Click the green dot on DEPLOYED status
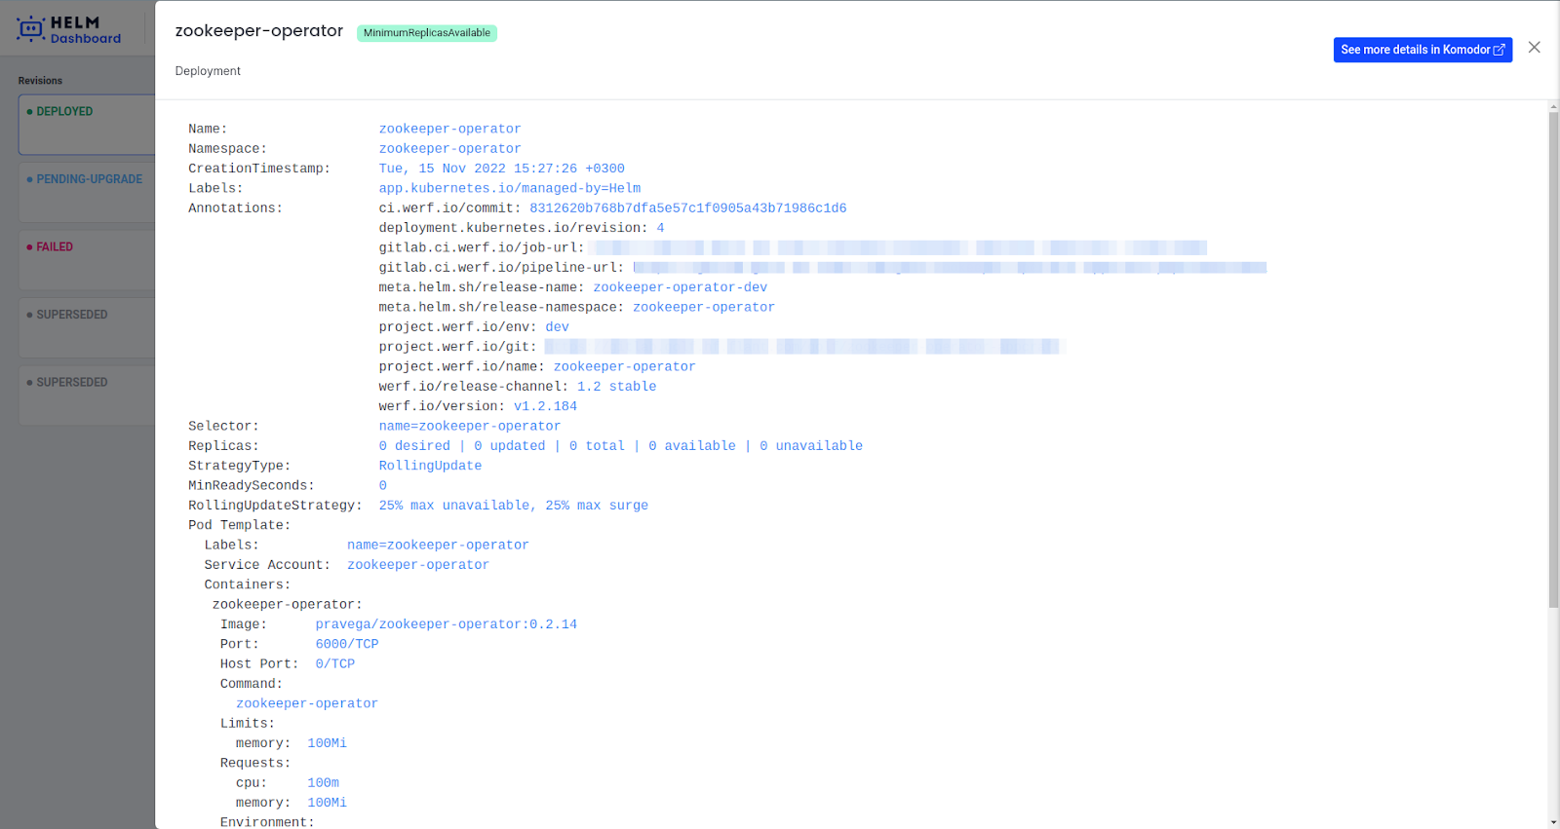 click(x=29, y=112)
